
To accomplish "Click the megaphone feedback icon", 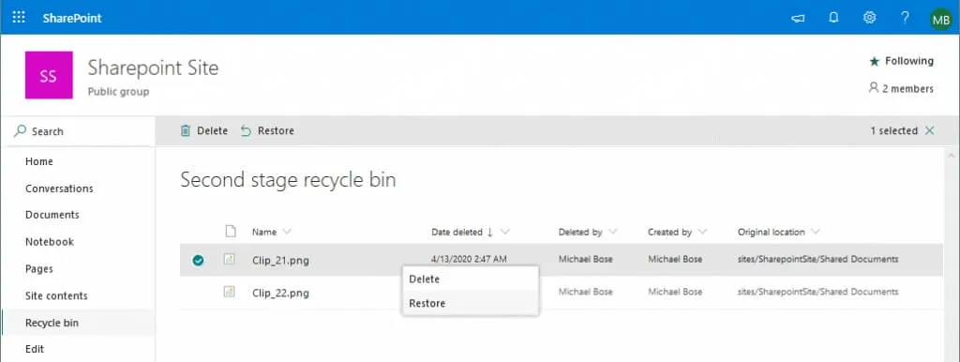I will pos(797,18).
